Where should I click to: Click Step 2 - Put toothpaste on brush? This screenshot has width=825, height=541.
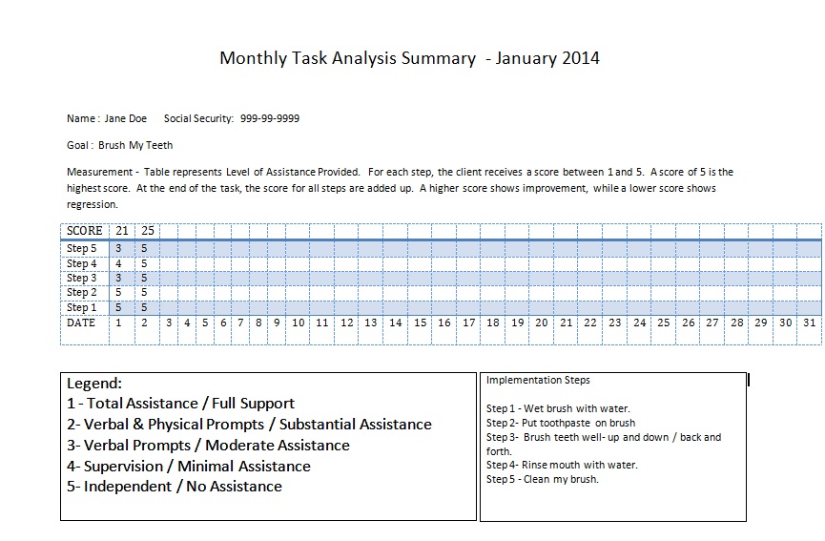pyautogui.click(x=561, y=423)
